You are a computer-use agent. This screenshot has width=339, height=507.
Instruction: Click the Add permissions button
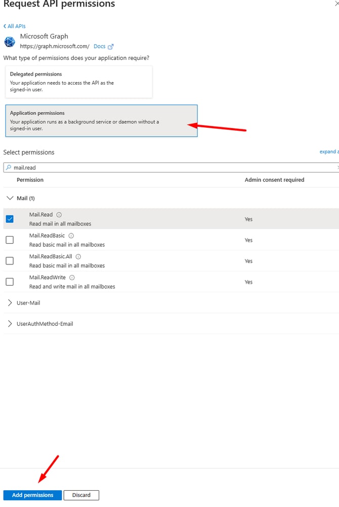32,495
